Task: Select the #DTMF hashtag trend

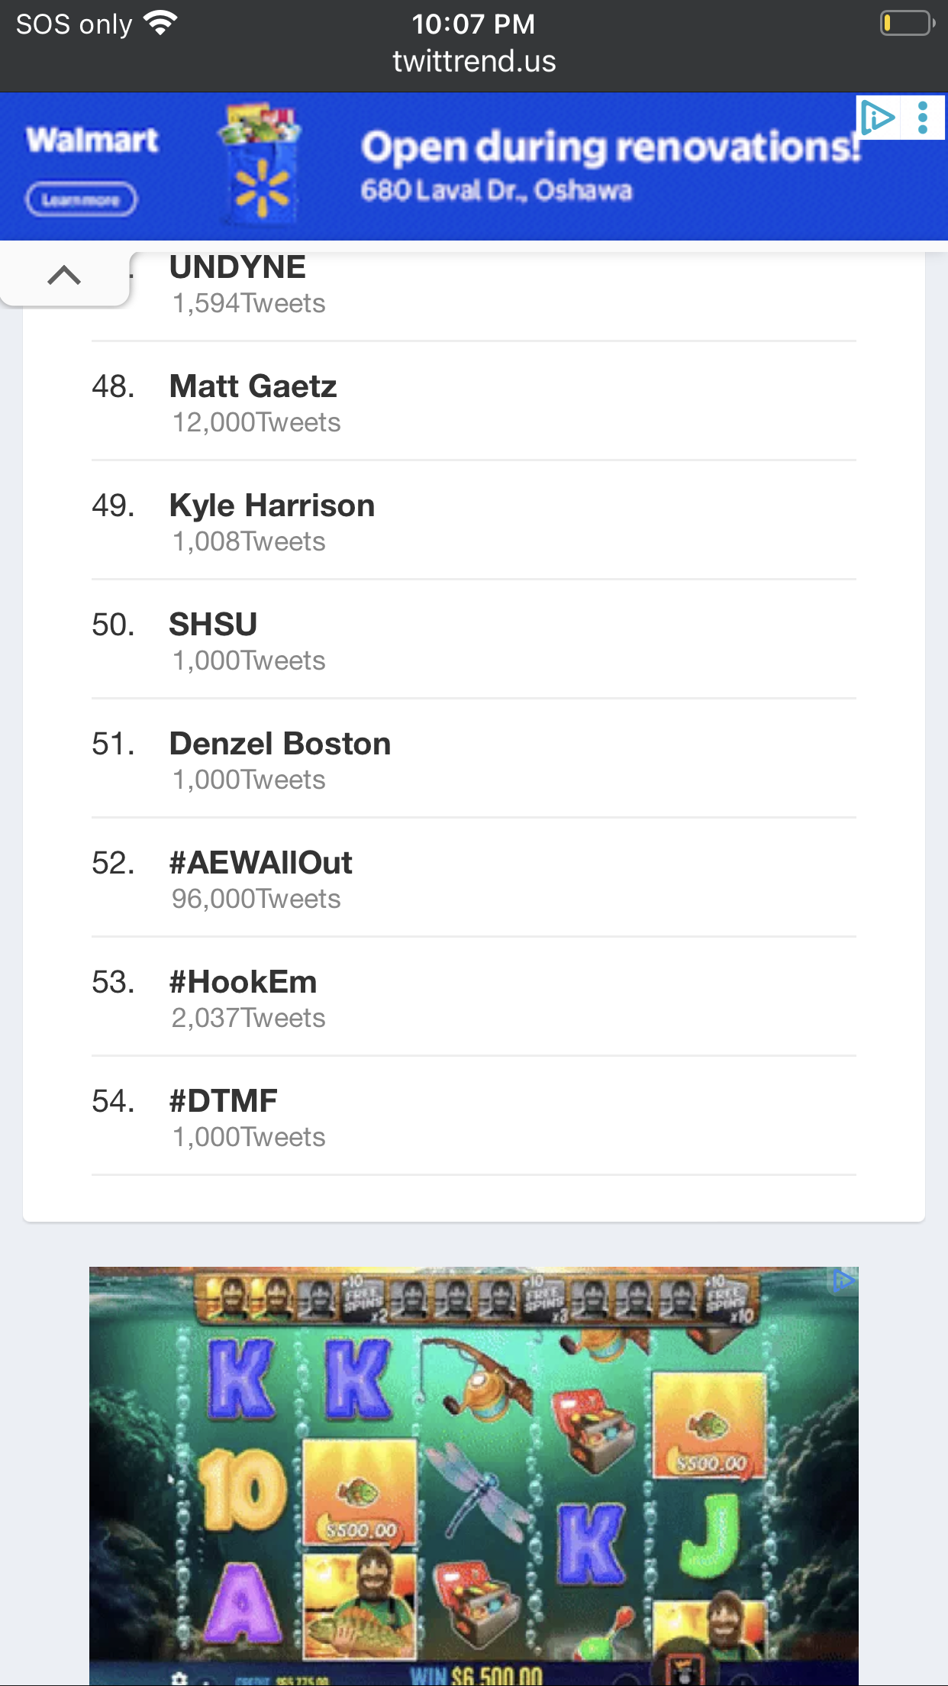Action: (223, 1101)
